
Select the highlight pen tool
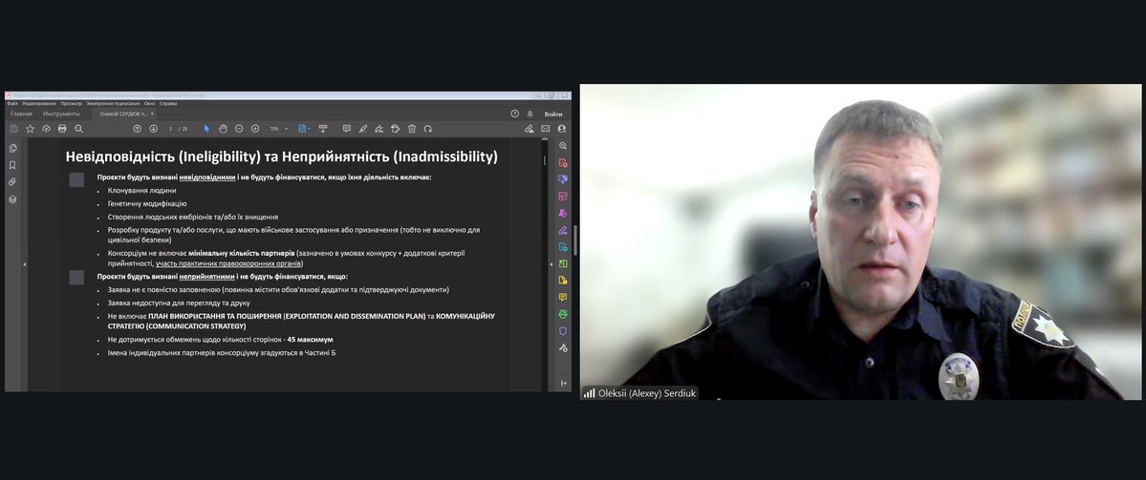(362, 129)
